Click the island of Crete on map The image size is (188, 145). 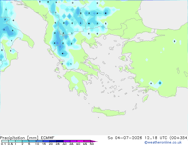[109, 112]
